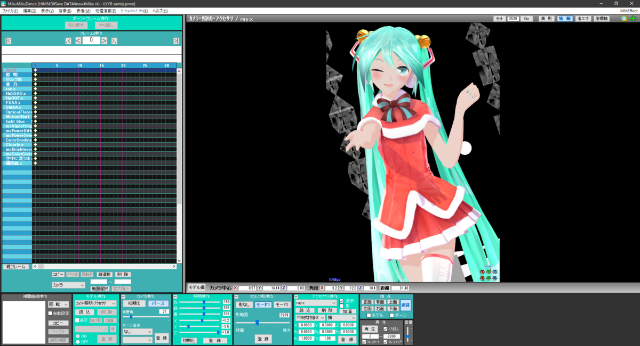Step back one frame arrow
This screenshot has width=640, height=346.
[x=78, y=40]
